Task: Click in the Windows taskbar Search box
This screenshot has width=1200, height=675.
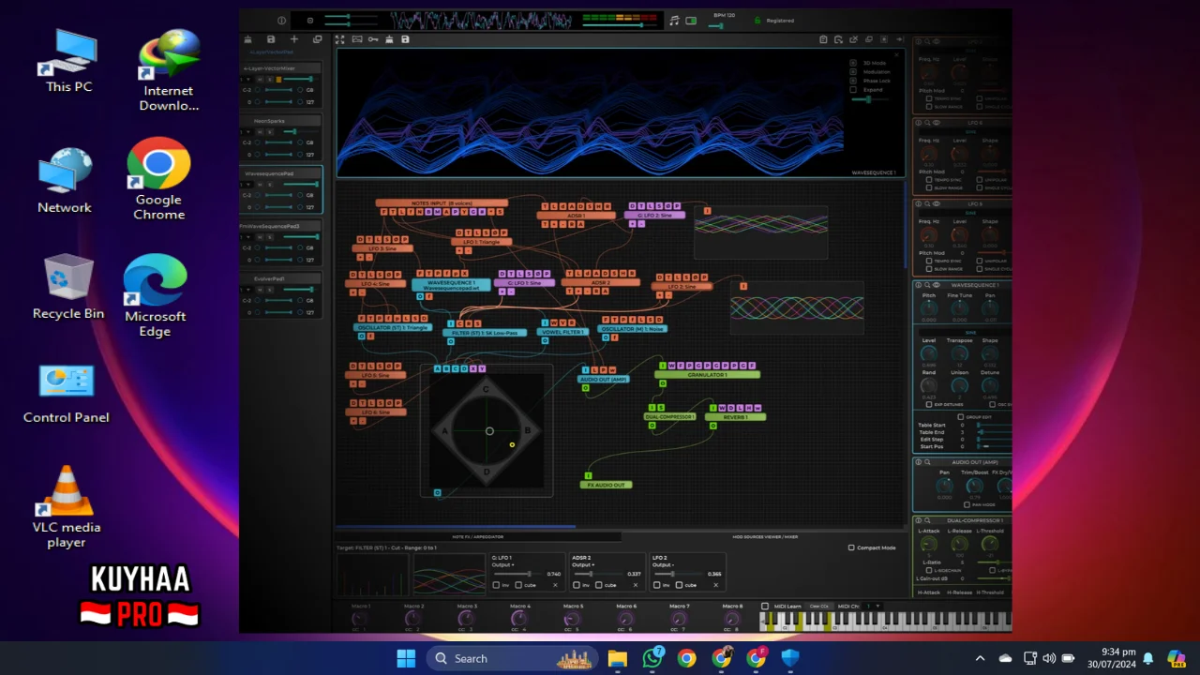Action: pos(511,658)
